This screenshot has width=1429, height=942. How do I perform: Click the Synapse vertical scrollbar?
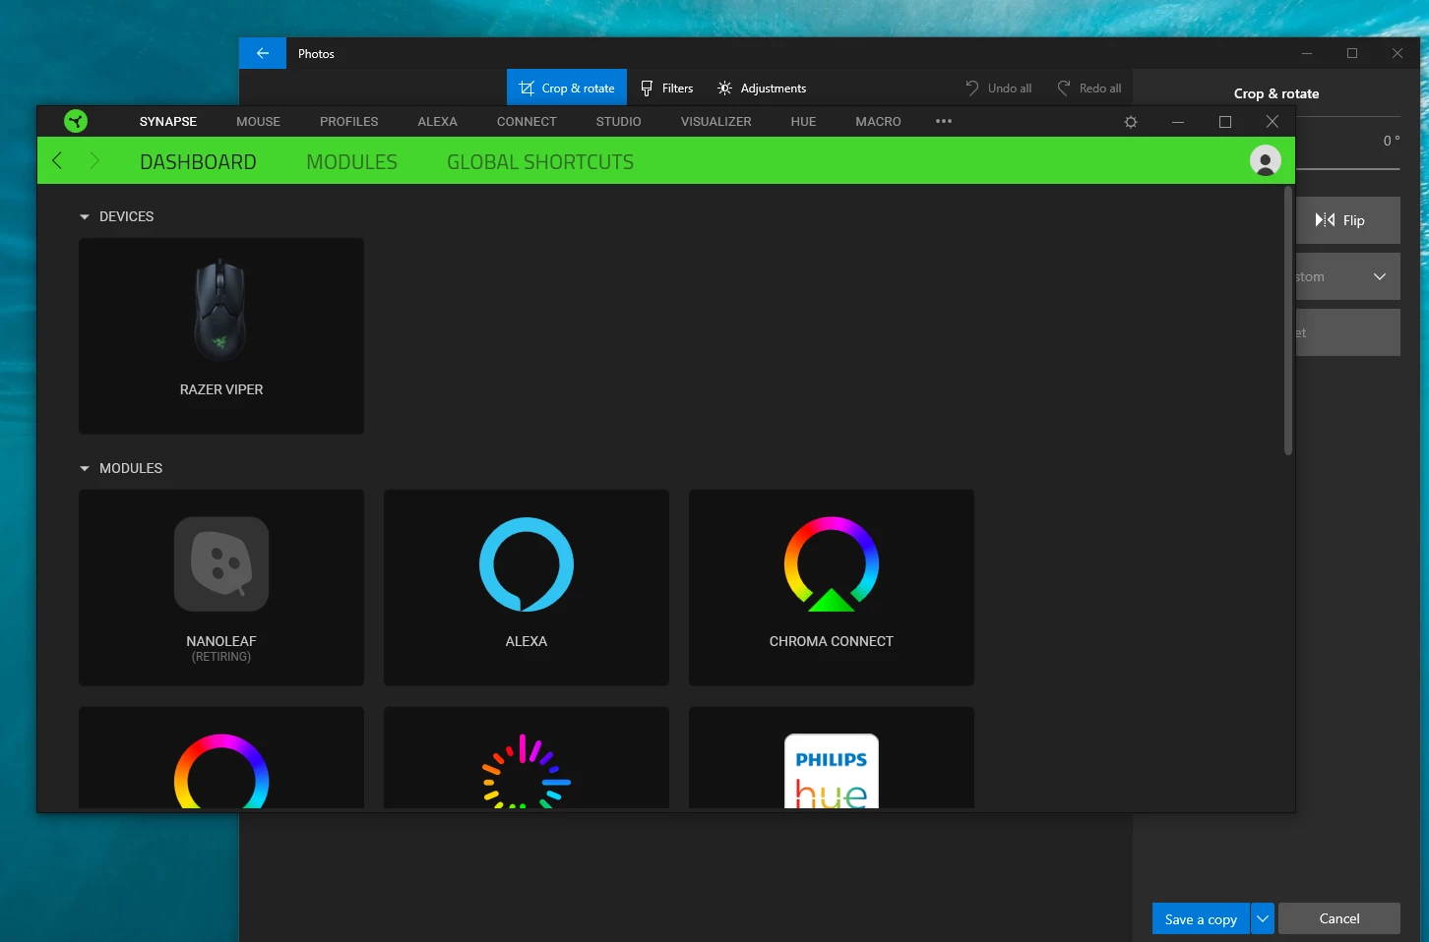click(1287, 321)
